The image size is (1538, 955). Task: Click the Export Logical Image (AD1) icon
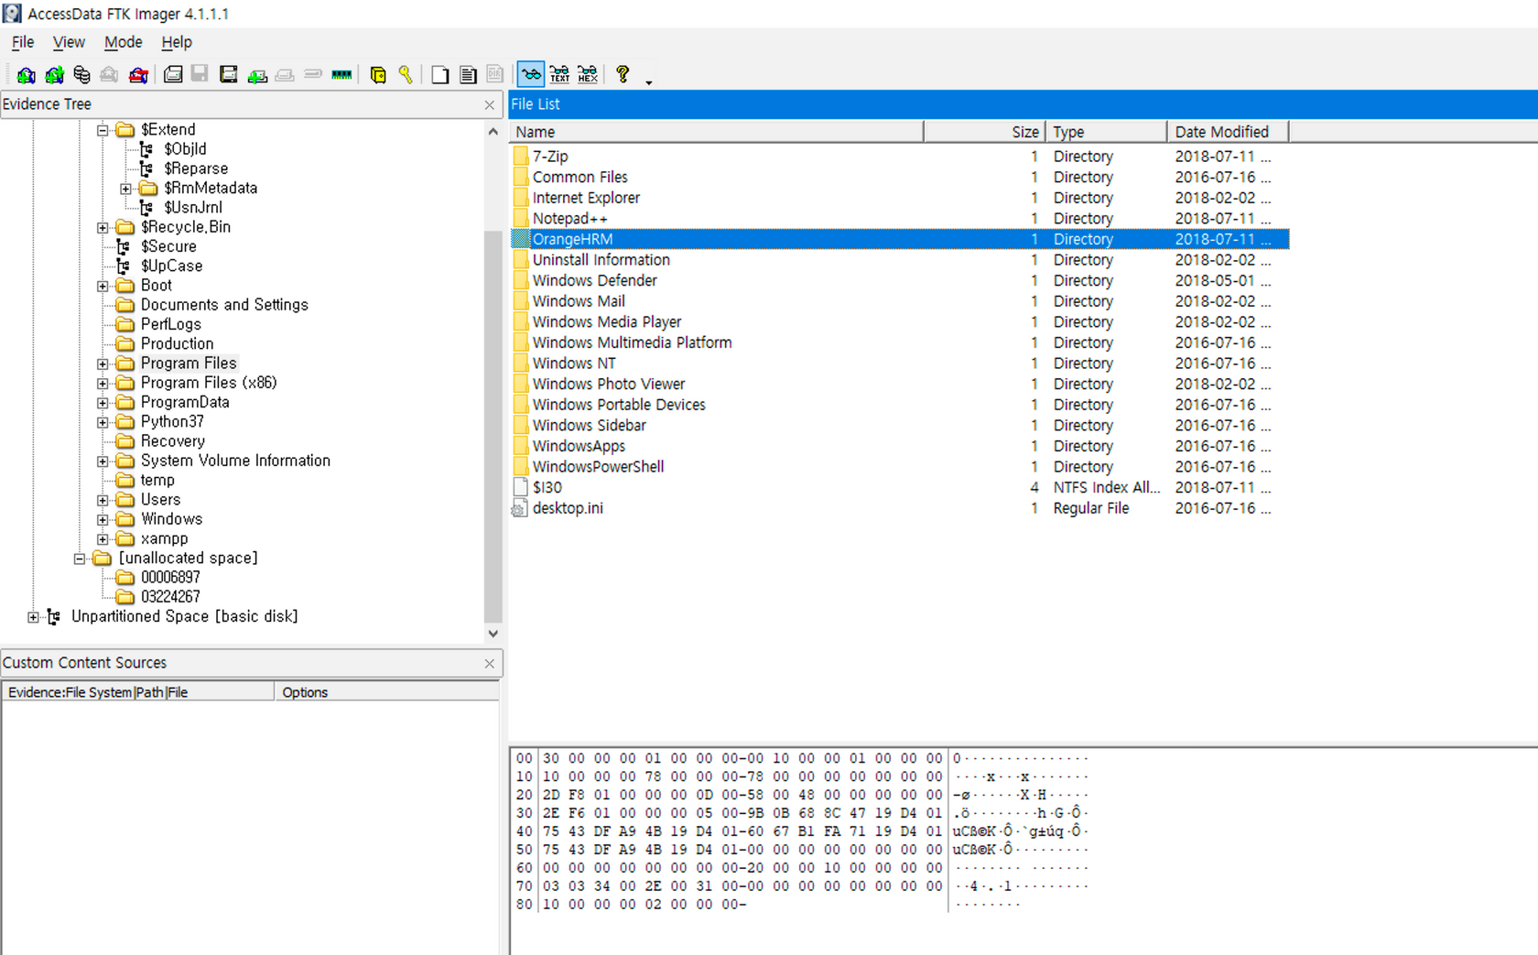pos(229,75)
